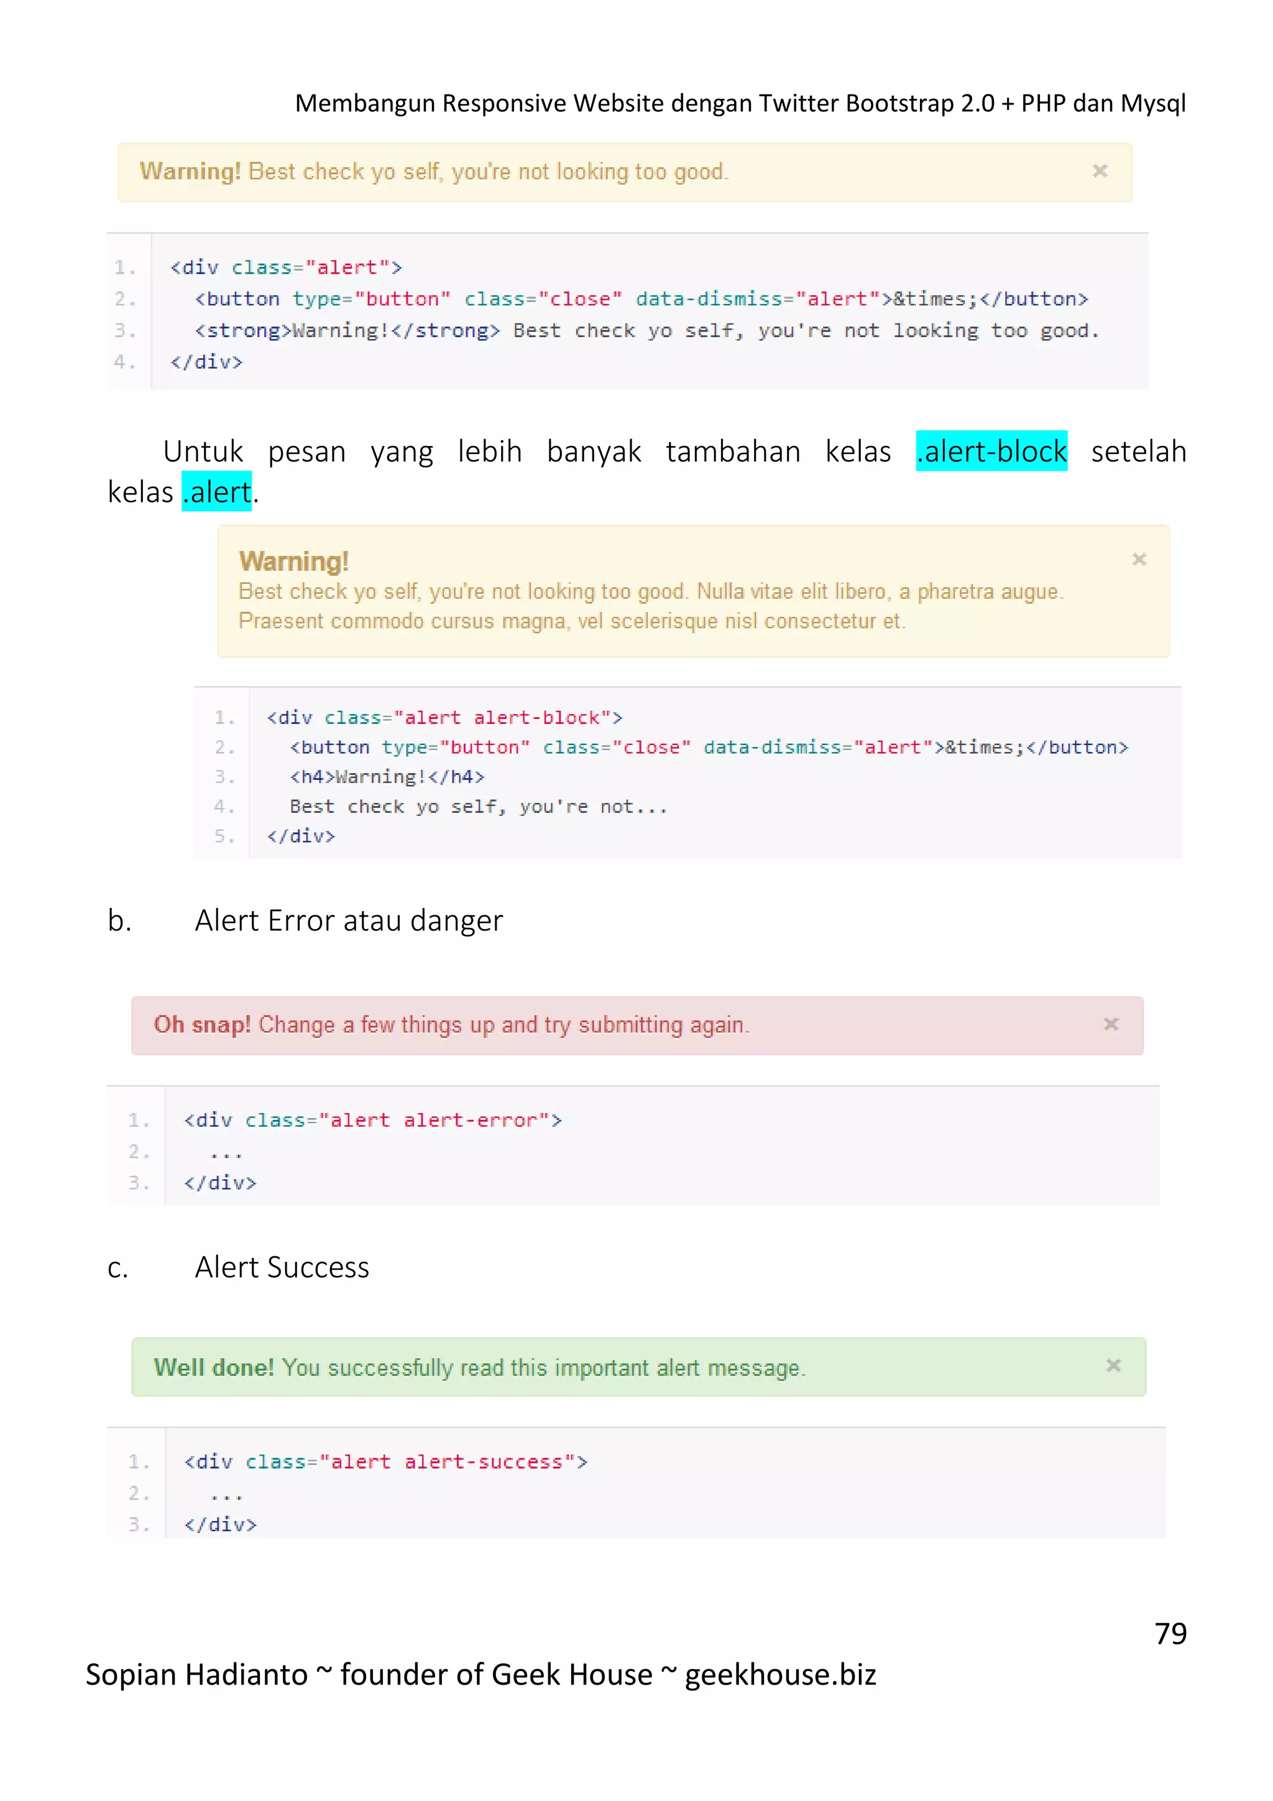Click code line '<strong>Warning!</strong> Best check yo self'
Image resolution: width=1273 pixels, height=1801 pixels.
coord(648,330)
